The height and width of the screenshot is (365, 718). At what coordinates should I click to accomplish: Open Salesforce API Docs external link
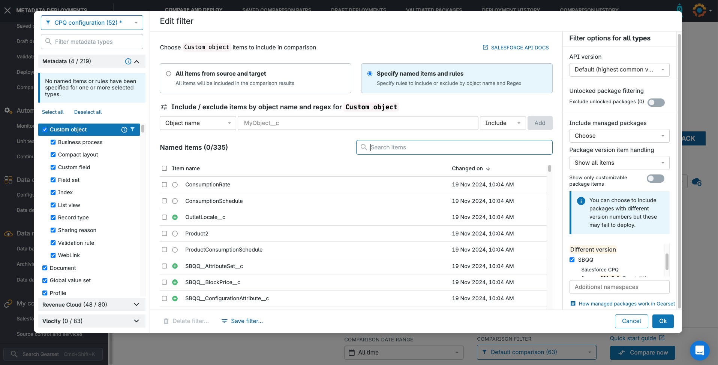[x=516, y=48]
